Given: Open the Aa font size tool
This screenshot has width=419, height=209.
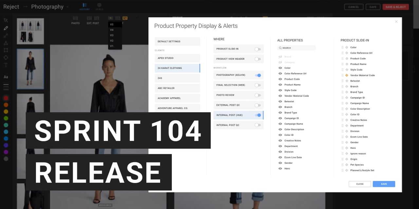Looking at the screenshot, I should pos(6,77).
